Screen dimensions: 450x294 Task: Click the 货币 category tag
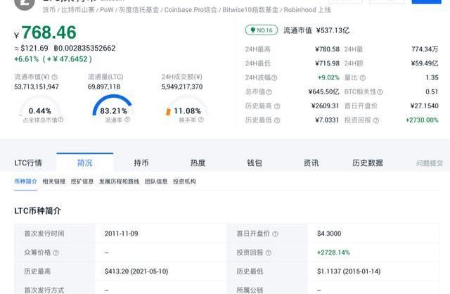point(49,10)
